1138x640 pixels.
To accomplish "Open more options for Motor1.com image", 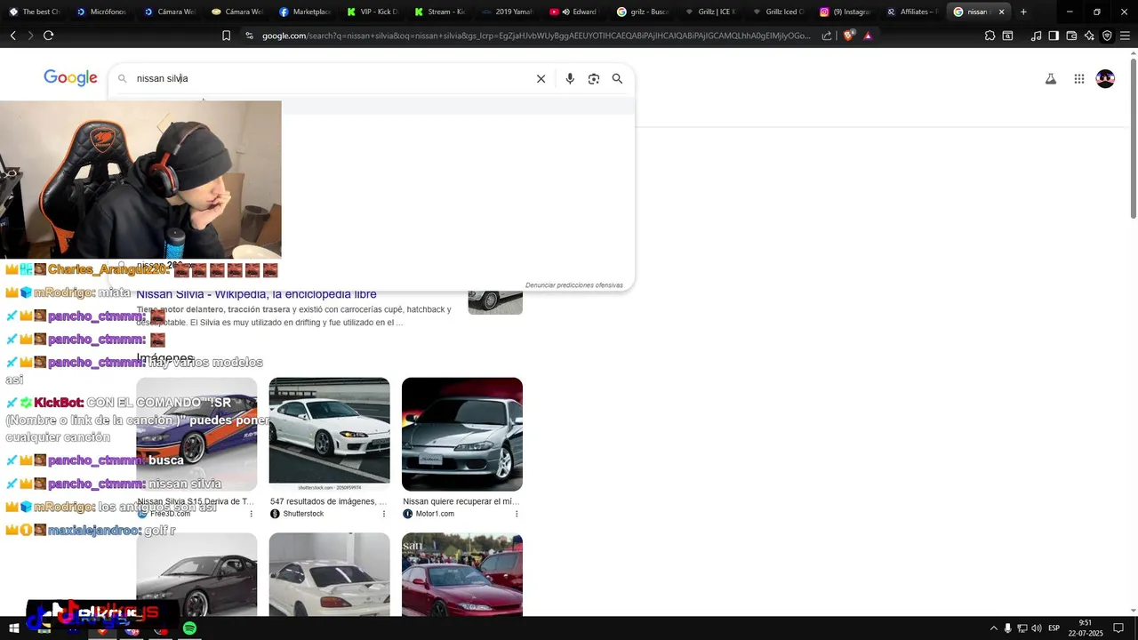I will click(x=517, y=514).
